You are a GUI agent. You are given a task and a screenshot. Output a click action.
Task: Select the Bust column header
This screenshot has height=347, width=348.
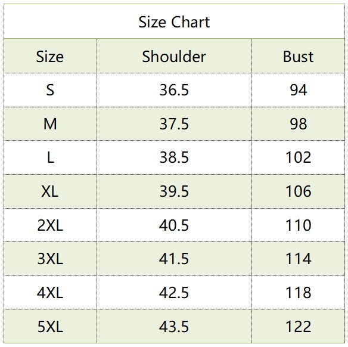(x=298, y=57)
